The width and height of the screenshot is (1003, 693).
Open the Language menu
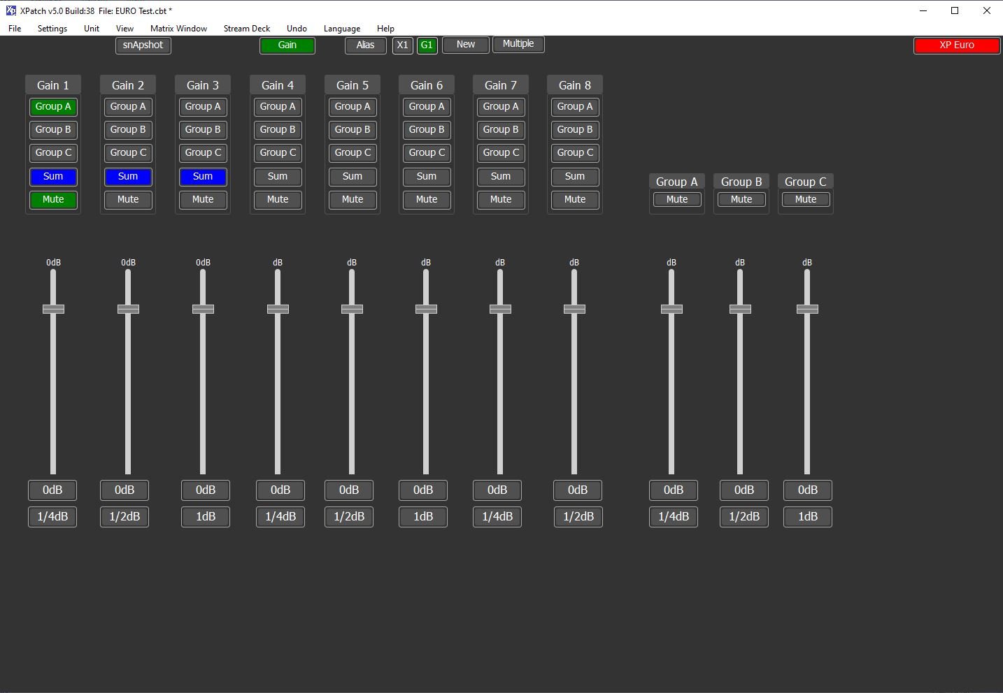341,29
